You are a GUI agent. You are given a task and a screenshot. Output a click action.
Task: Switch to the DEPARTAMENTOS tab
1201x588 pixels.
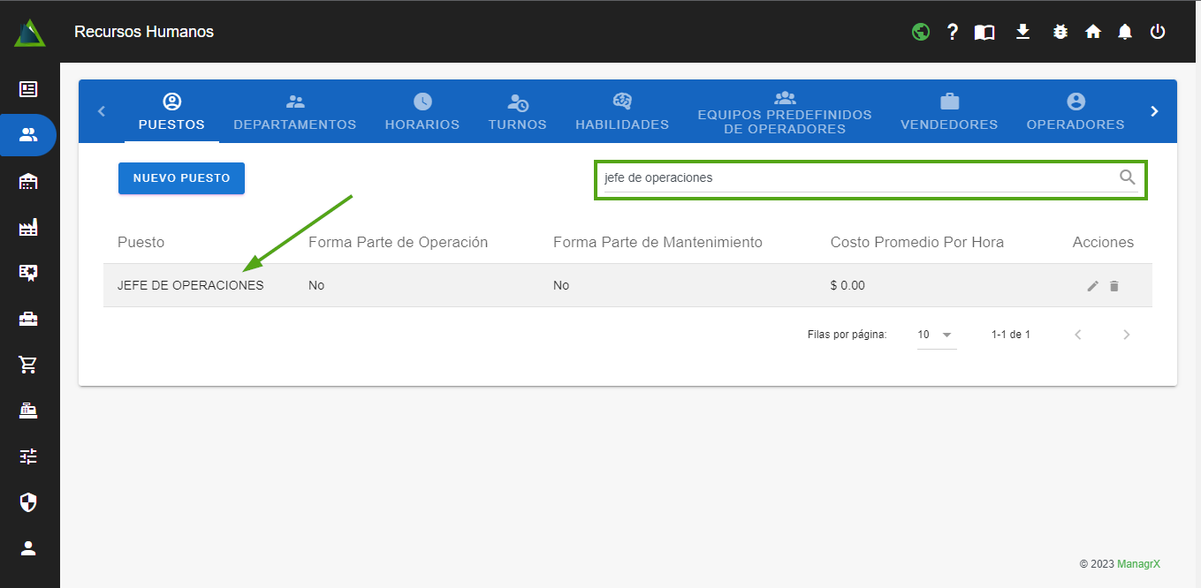[x=294, y=112]
